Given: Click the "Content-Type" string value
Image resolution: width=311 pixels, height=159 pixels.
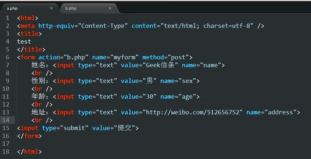Looking at the screenshot, I should (x=103, y=26).
